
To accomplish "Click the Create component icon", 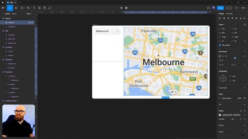I will [121, 8].
